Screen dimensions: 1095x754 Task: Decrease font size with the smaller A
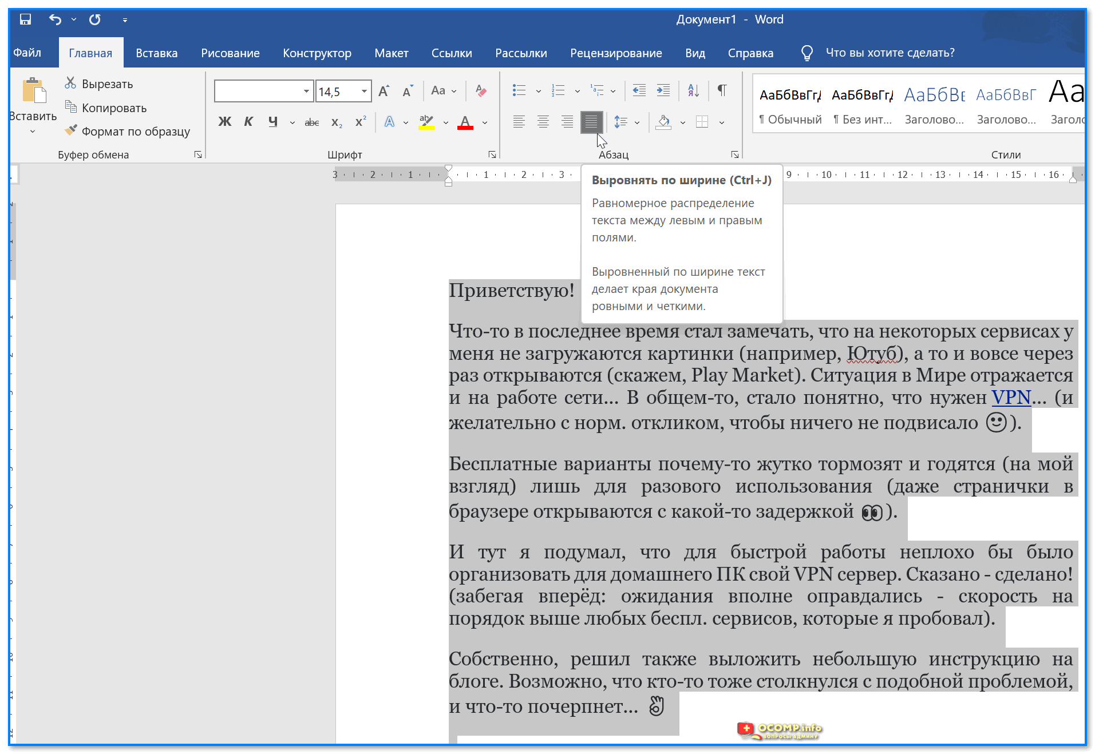point(408,90)
